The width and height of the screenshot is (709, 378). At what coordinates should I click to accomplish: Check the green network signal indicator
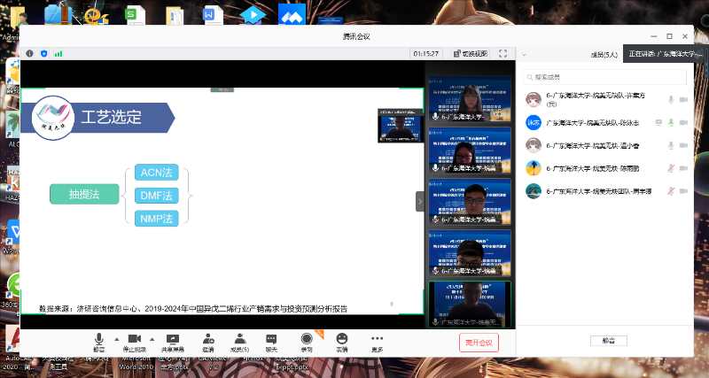(58, 53)
